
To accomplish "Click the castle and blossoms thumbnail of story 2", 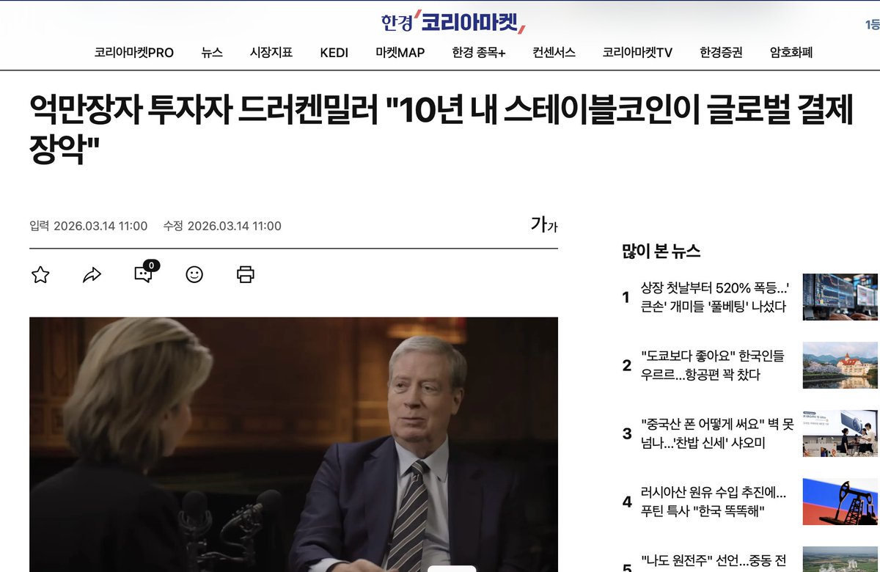I will 840,365.
